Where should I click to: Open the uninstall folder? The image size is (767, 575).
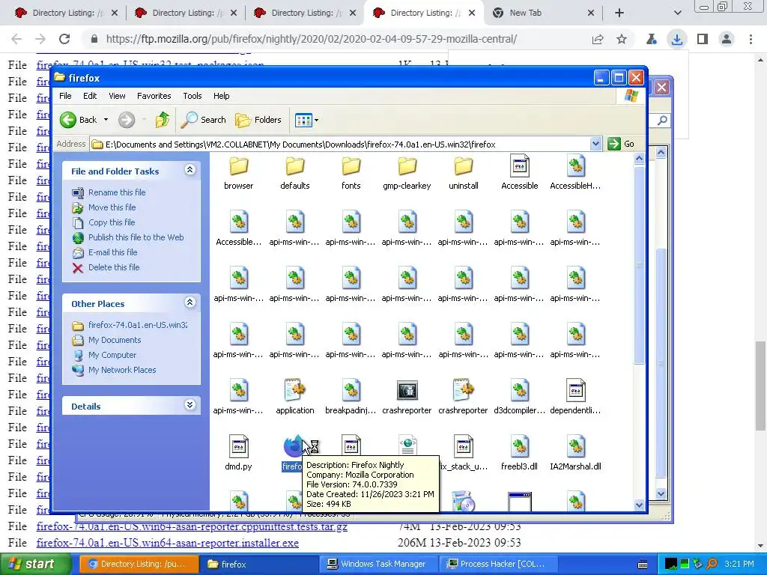pyautogui.click(x=463, y=167)
